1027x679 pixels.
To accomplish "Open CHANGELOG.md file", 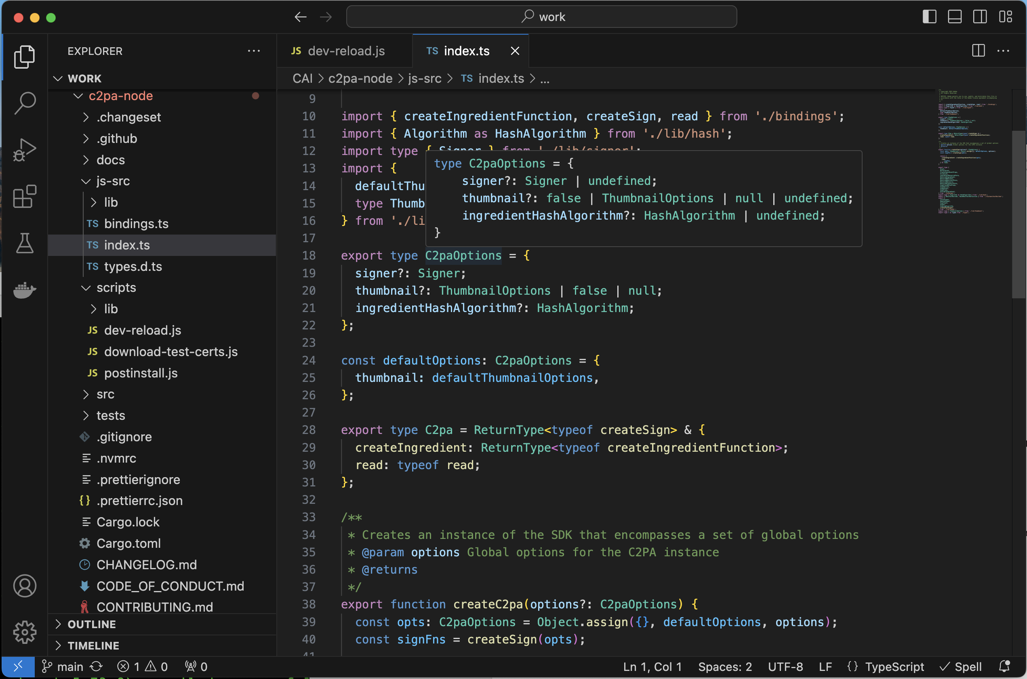I will pos(162,565).
